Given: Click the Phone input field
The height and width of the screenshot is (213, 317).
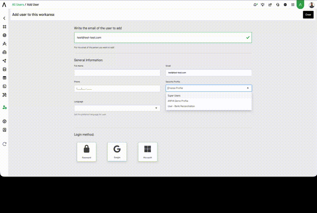Looking at the screenshot, I should (117, 88).
